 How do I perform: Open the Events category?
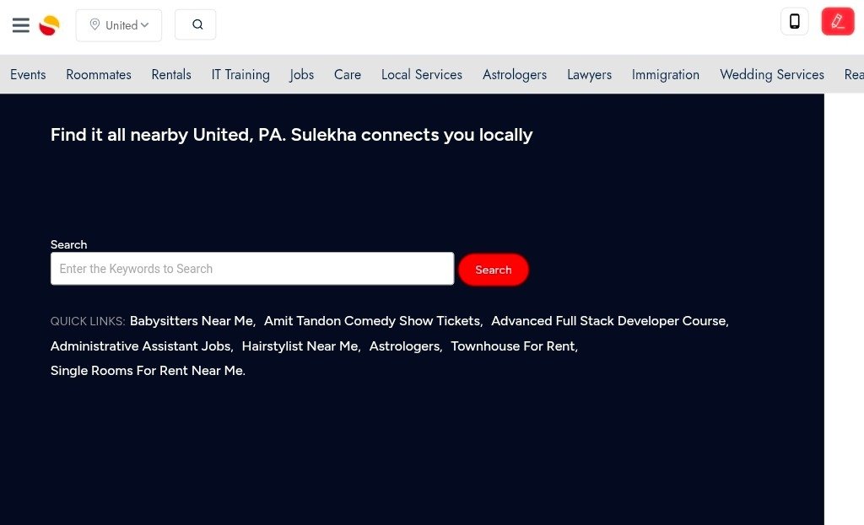coord(28,74)
